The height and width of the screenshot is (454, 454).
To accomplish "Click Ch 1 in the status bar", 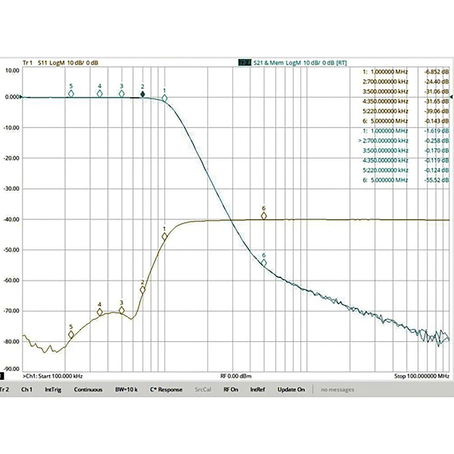I will pos(27,389).
